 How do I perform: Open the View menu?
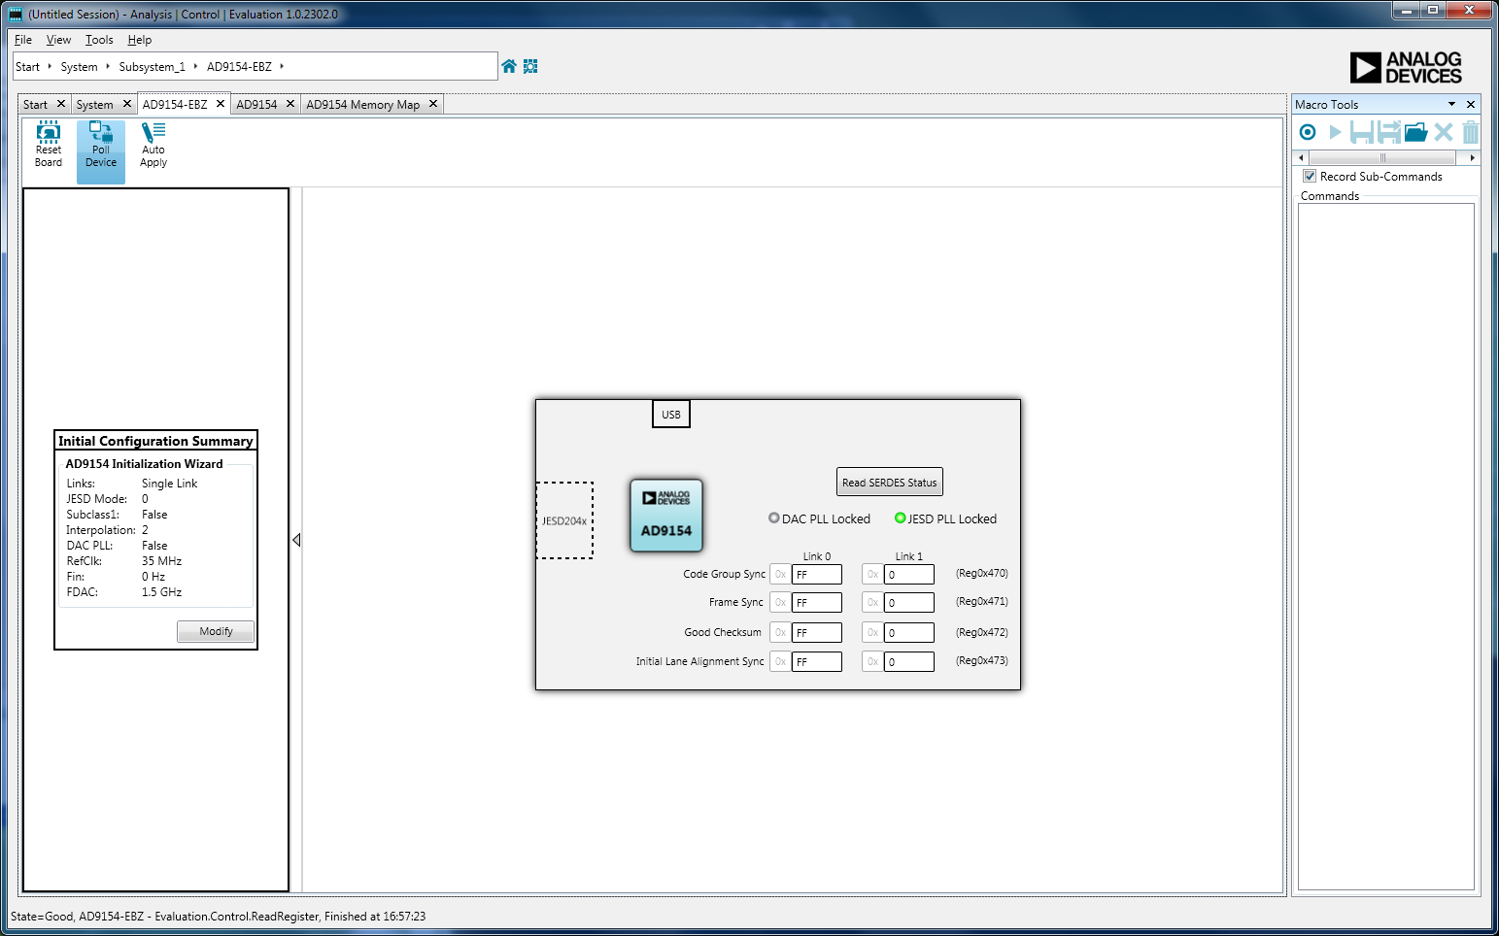(x=58, y=40)
